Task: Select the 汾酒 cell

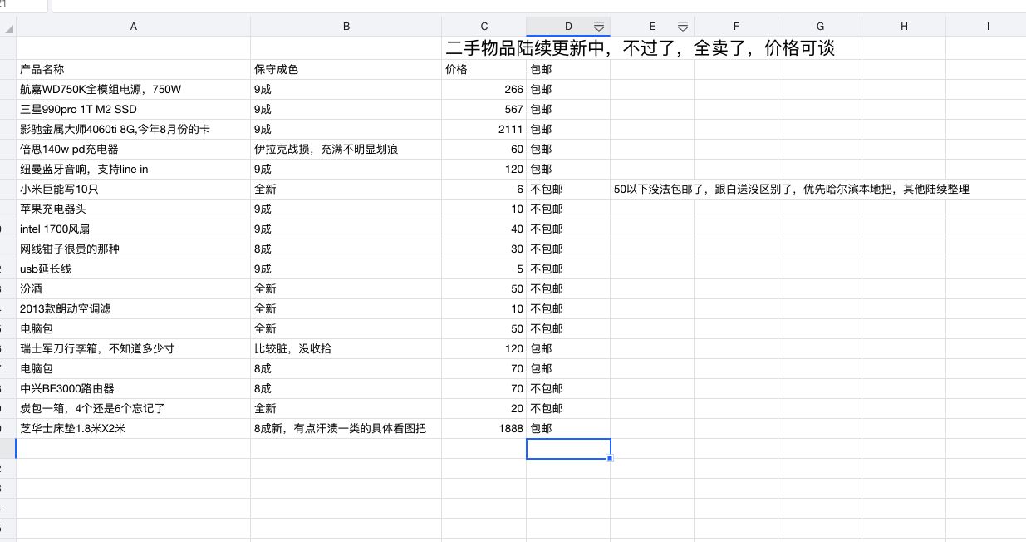Action: click(x=133, y=288)
